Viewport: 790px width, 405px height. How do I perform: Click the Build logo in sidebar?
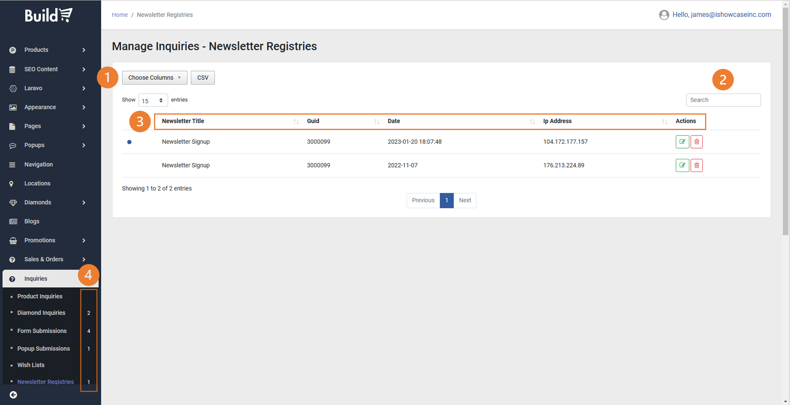coord(49,15)
